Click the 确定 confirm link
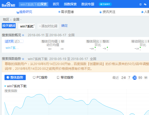Viewport: 149px width, 115px height. (64, 26)
